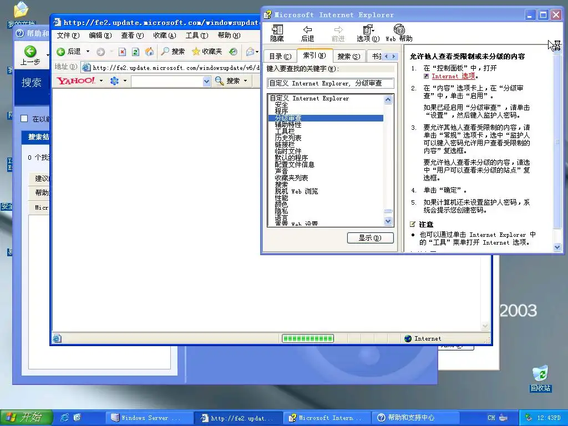Viewport: 568px width, 426px height.
Task: Click the Stop loading icon in IE toolbar
Action: (x=123, y=52)
